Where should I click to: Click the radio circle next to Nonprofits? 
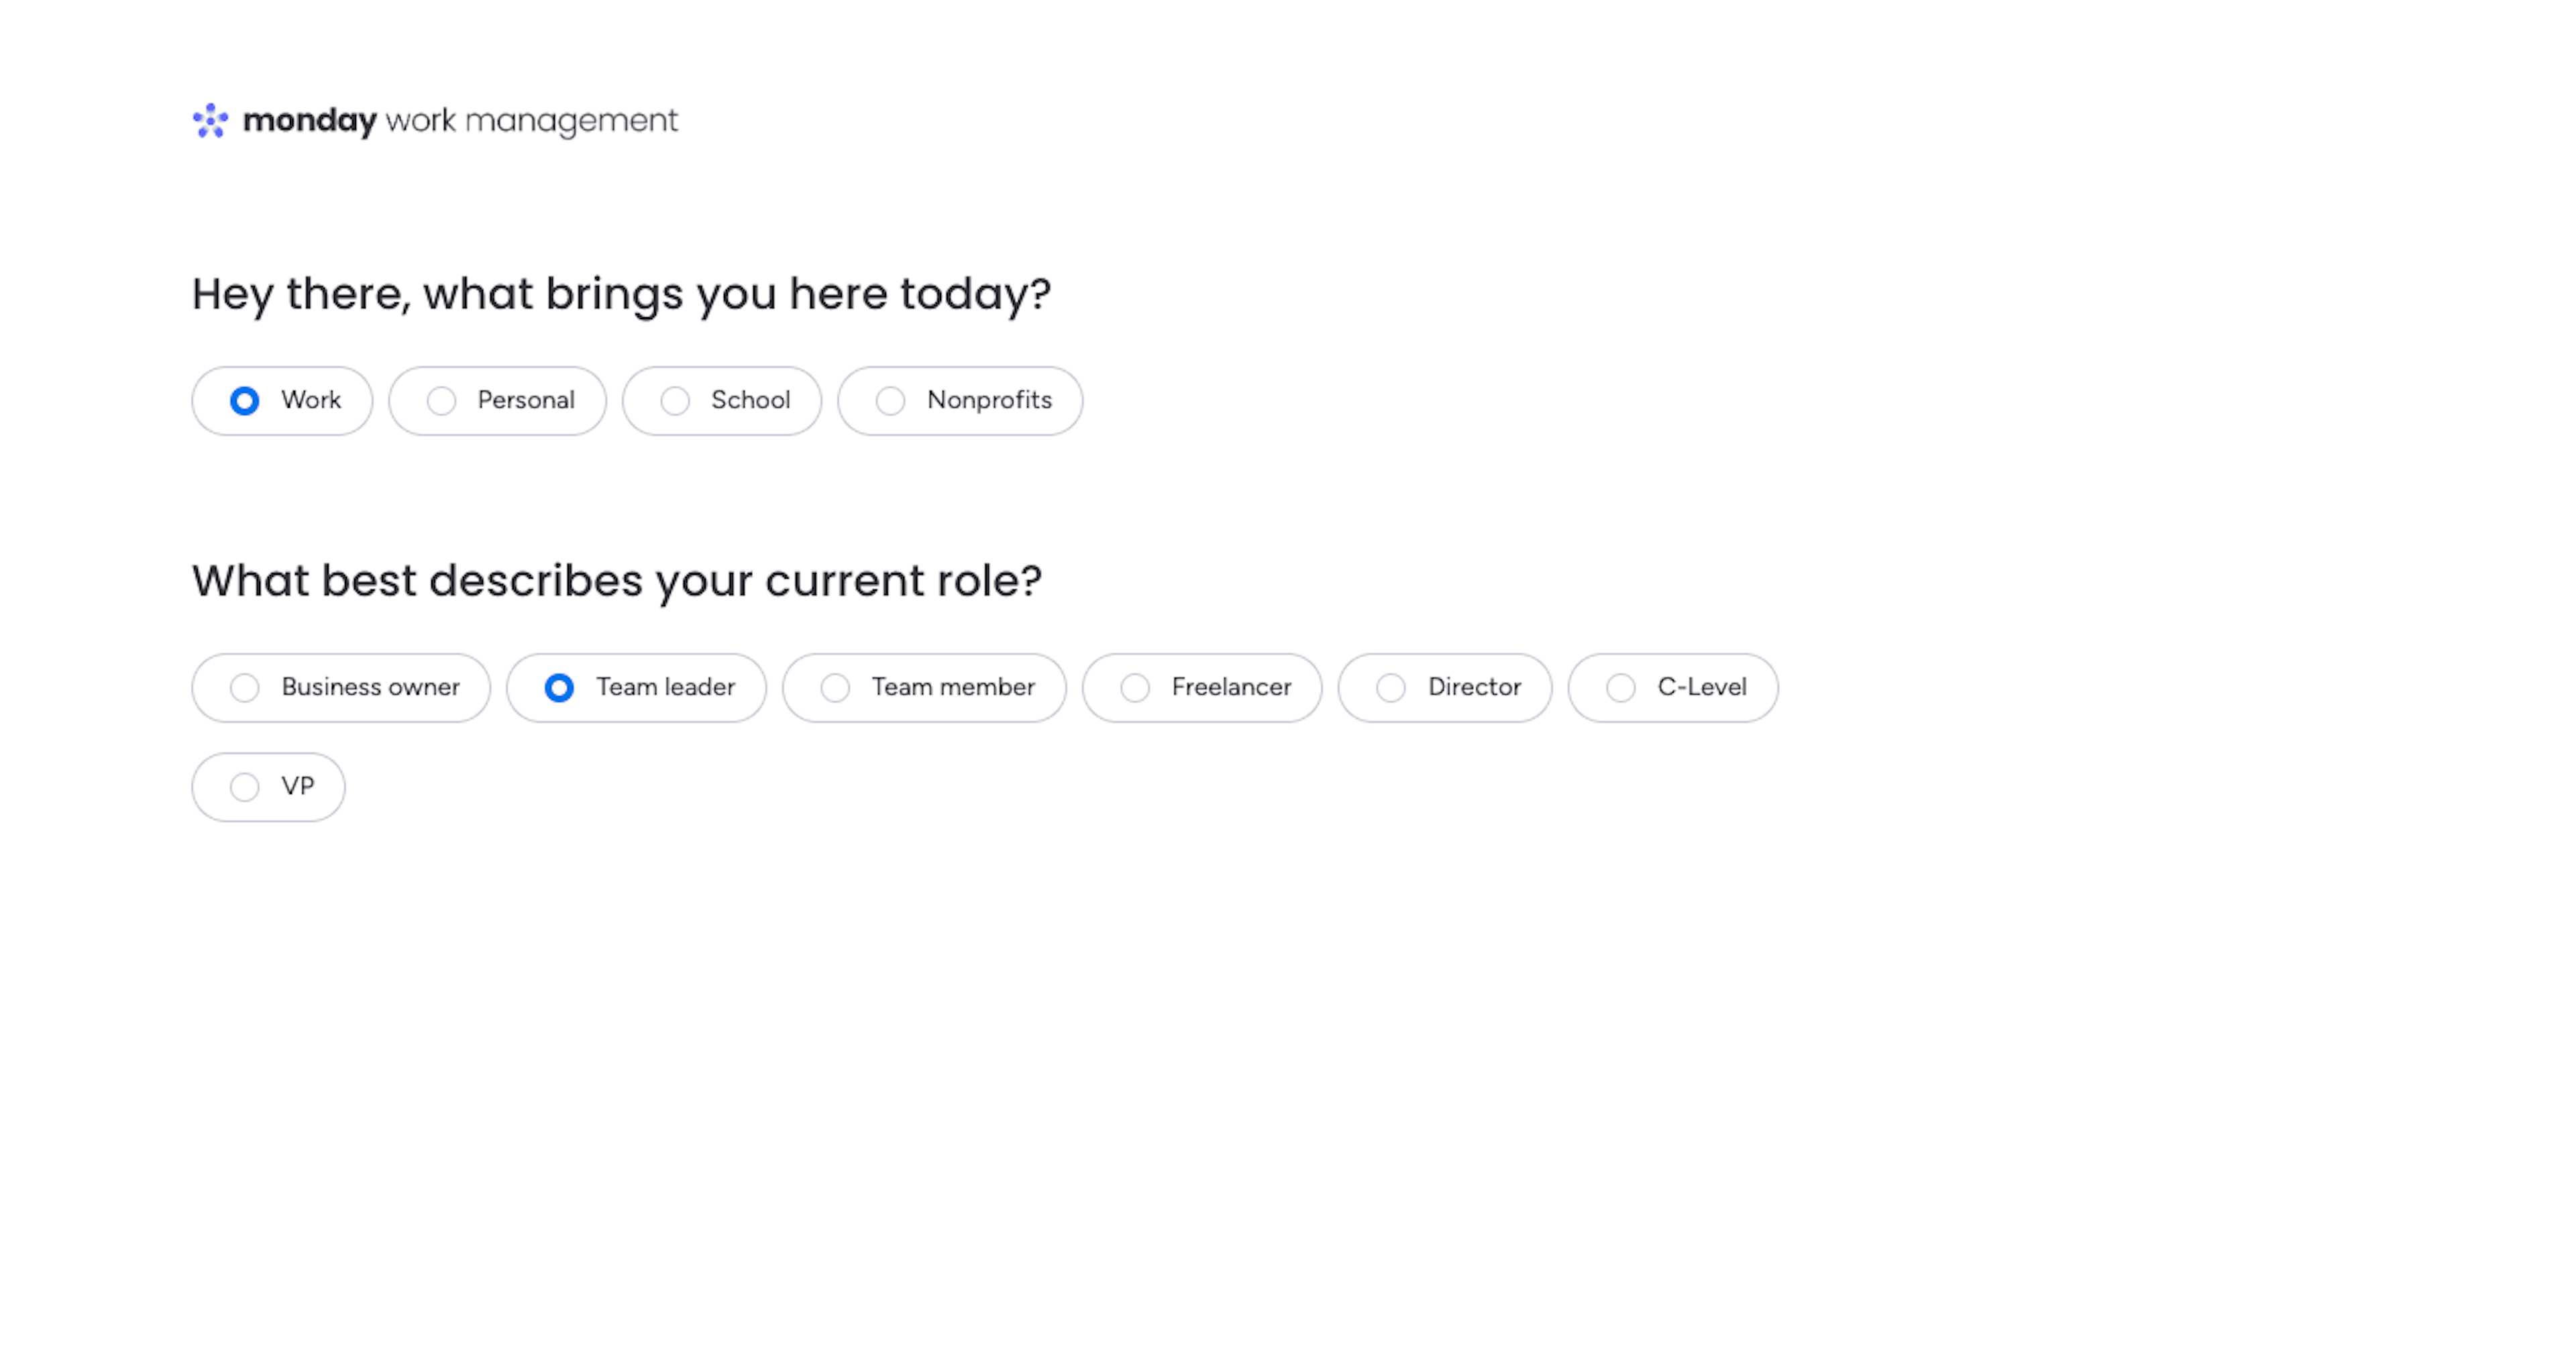[890, 401]
